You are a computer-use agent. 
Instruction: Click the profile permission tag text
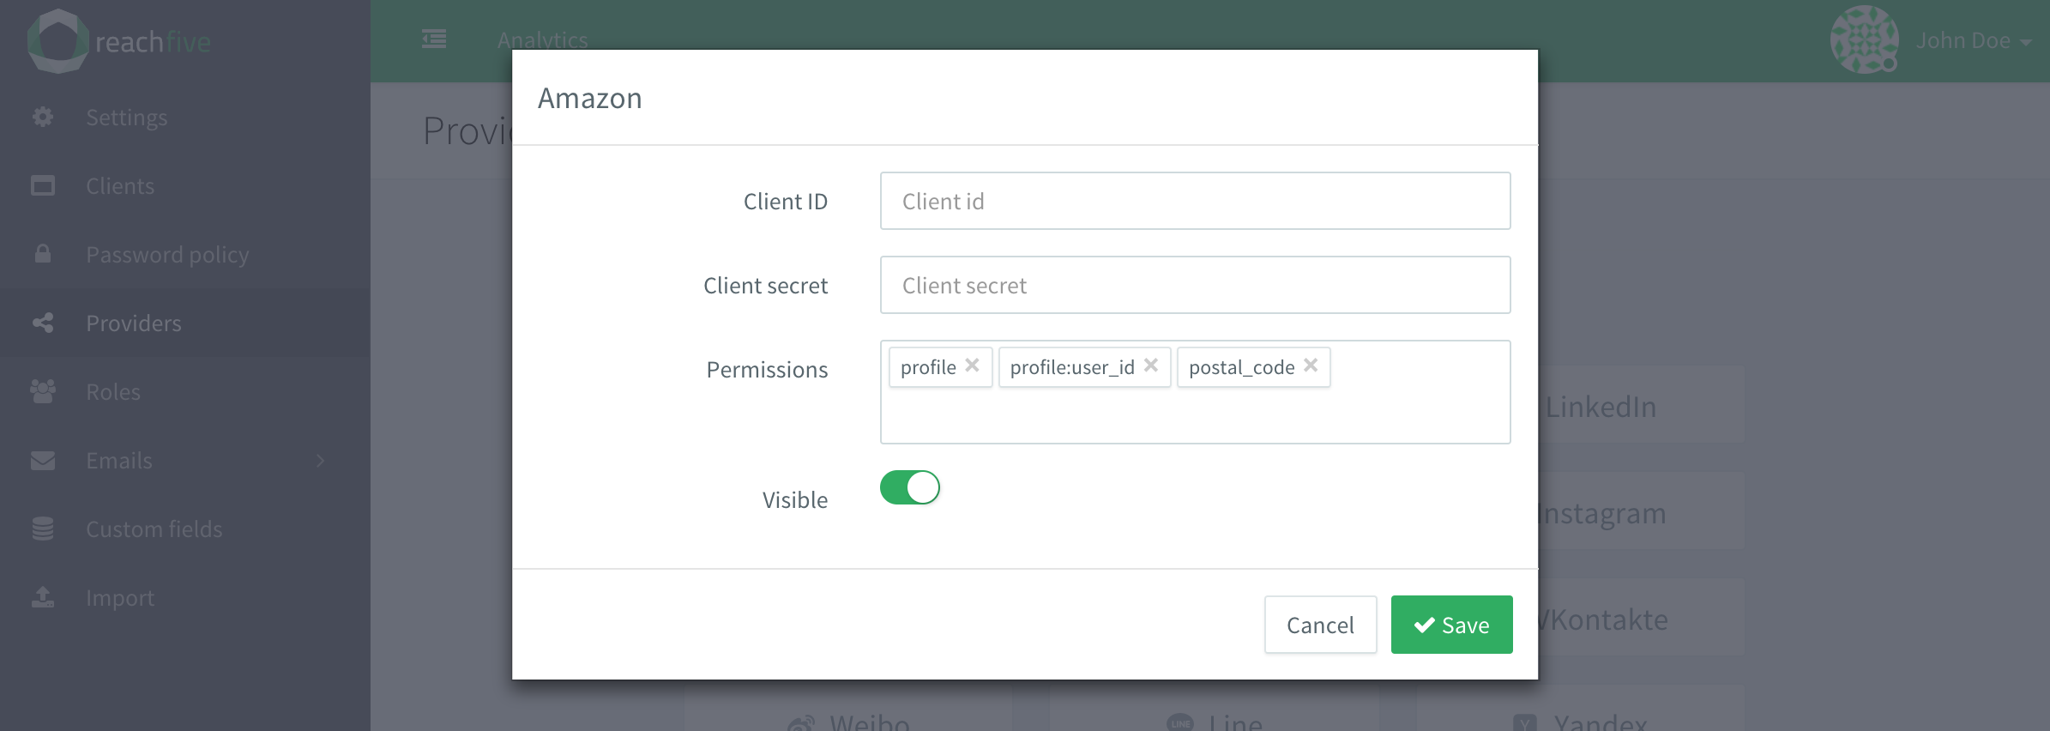(928, 367)
